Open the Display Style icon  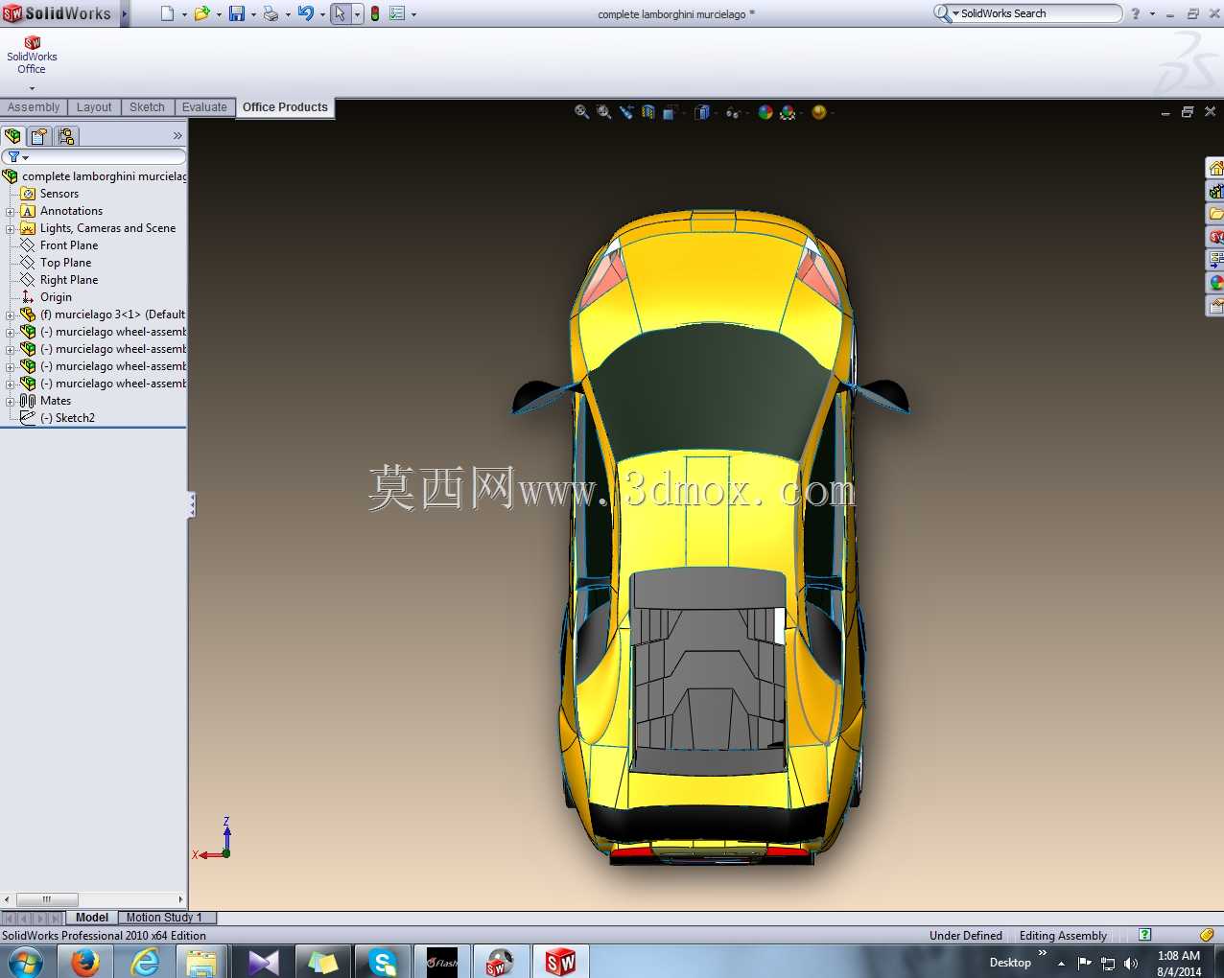(702, 112)
